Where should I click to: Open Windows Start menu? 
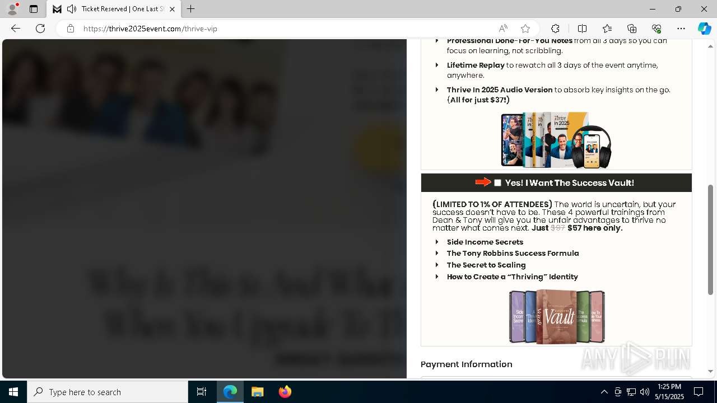pos(13,392)
